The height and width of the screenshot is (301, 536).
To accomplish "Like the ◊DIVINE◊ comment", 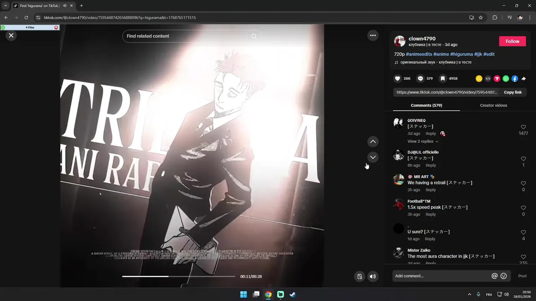I will 523,127.
